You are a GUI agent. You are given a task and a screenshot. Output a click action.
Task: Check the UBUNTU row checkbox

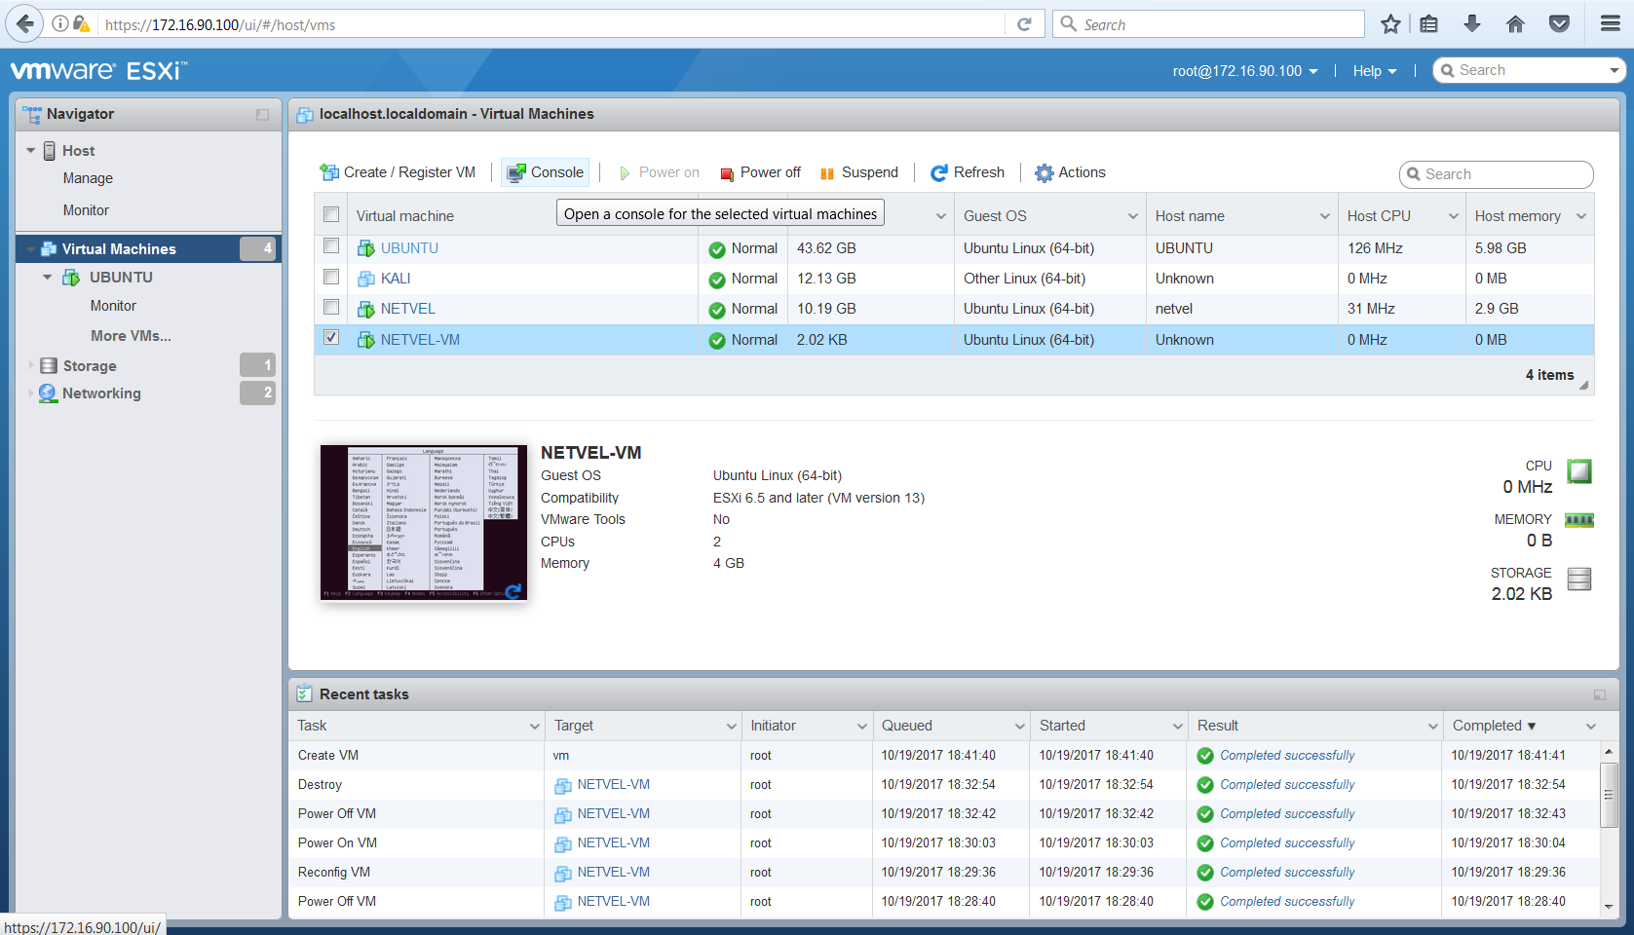[x=331, y=246]
